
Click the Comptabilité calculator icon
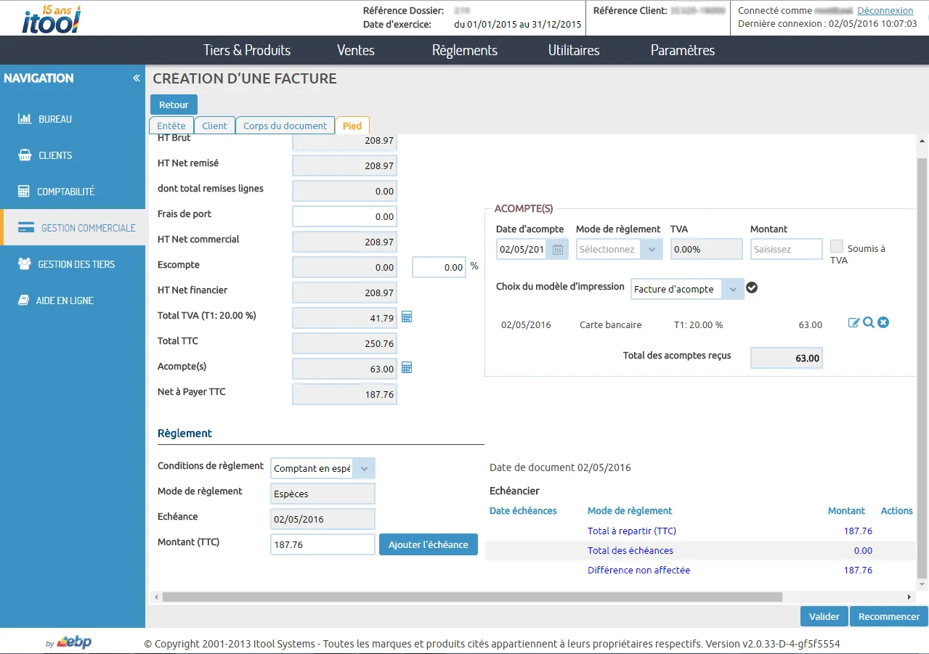(24, 192)
